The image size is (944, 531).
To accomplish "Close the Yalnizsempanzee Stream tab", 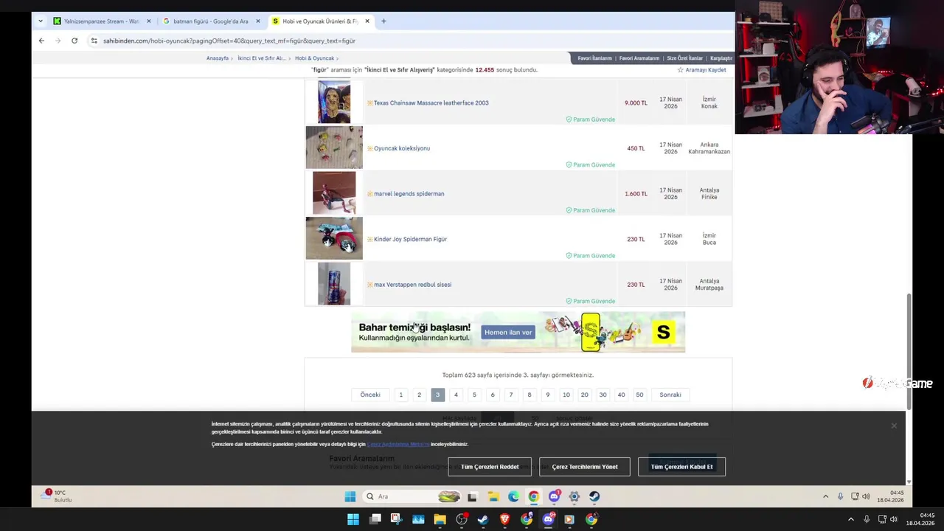I will tap(149, 21).
